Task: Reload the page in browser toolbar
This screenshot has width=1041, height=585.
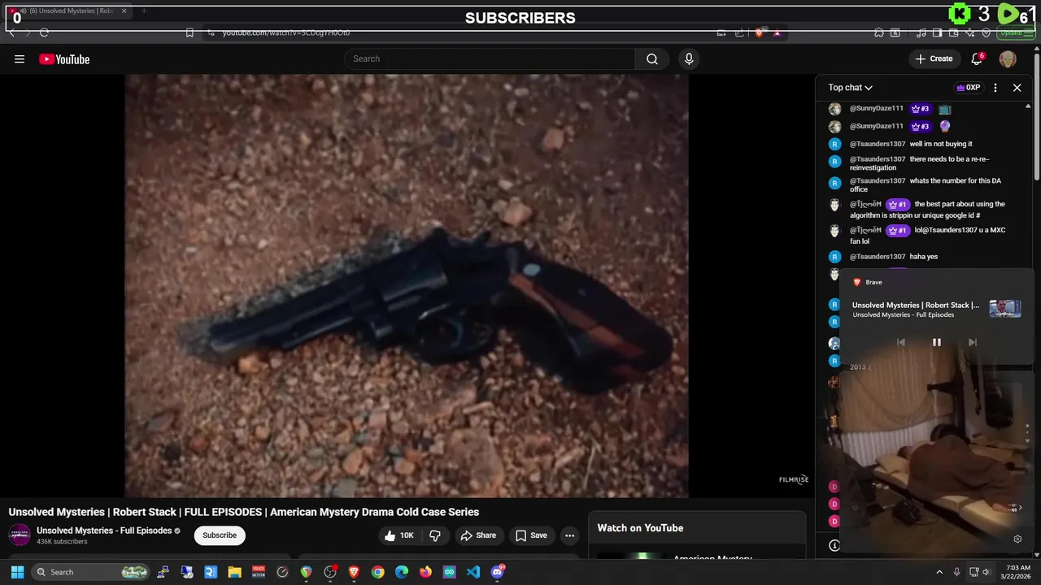Action: [x=44, y=32]
